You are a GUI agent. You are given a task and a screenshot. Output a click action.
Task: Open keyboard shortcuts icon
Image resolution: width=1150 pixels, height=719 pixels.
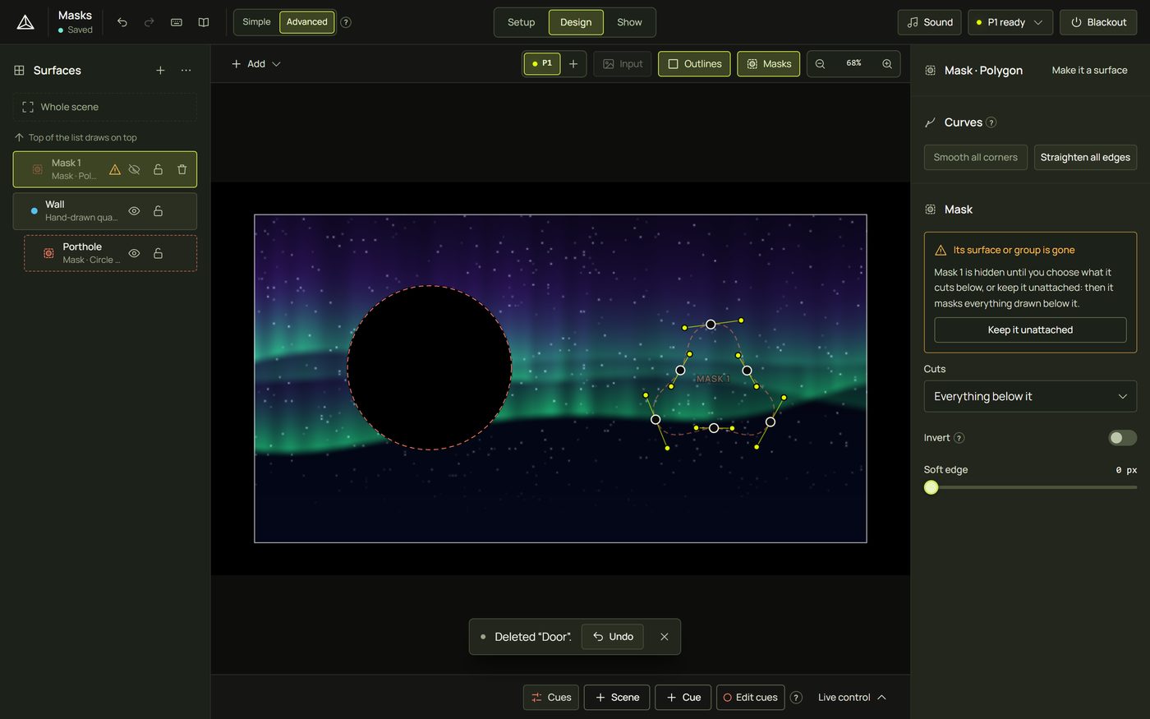pyautogui.click(x=177, y=22)
